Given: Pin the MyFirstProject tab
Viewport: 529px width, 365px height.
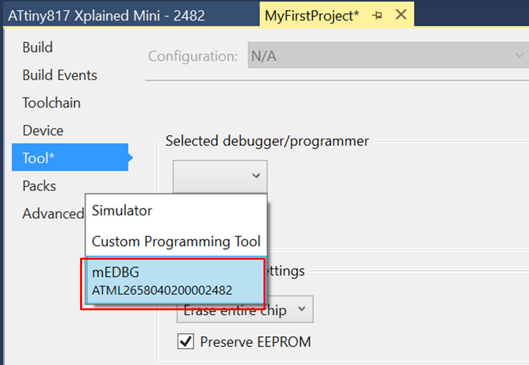Looking at the screenshot, I should [x=377, y=16].
